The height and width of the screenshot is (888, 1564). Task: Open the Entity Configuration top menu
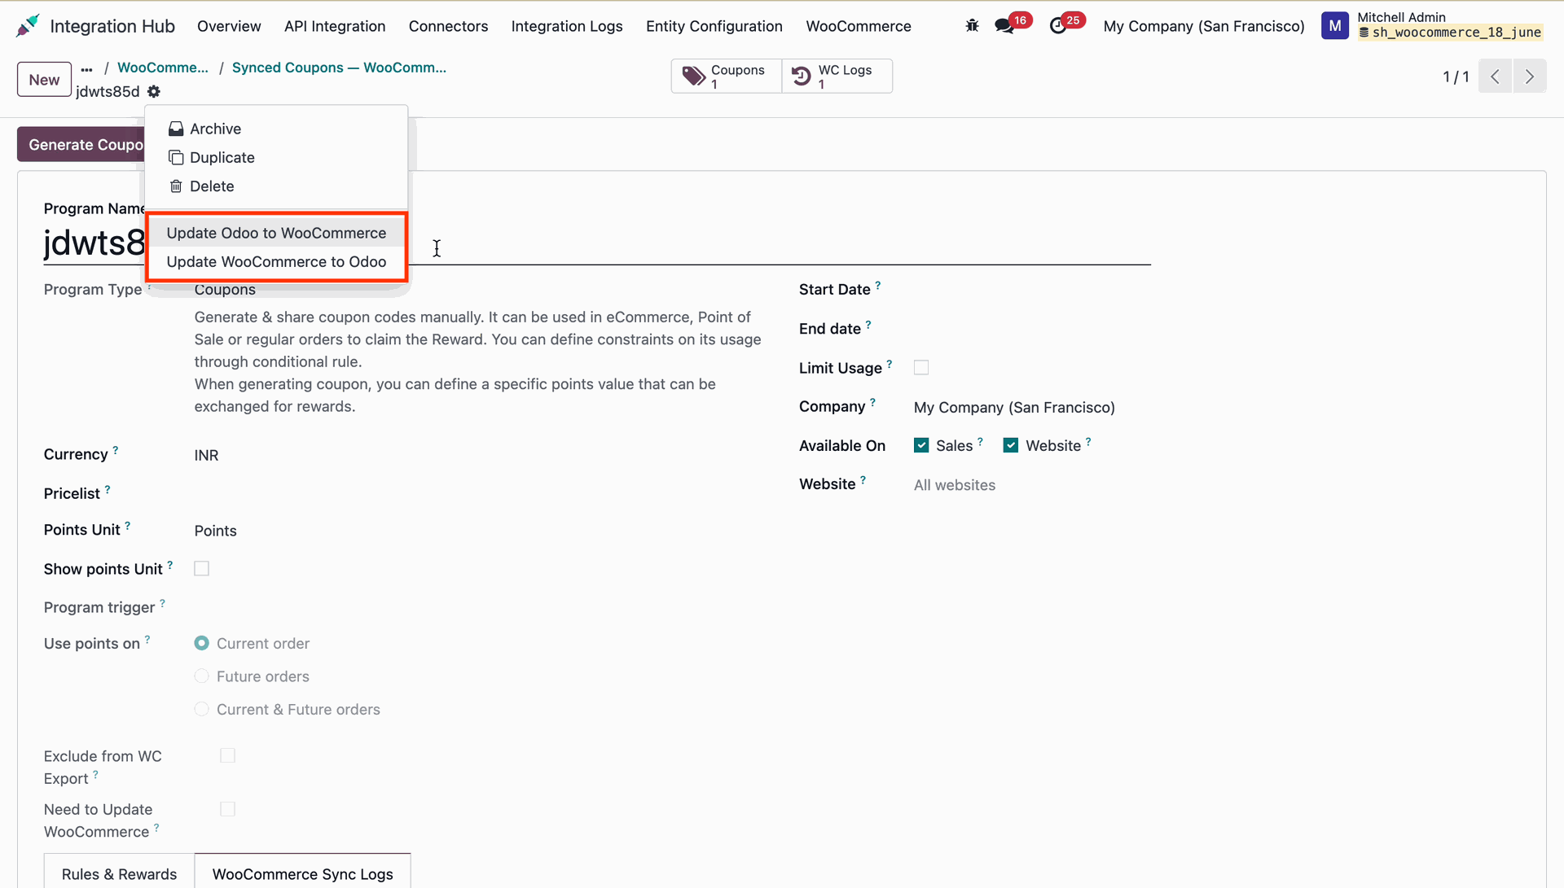click(714, 26)
